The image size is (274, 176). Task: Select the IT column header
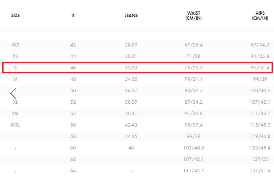click(73, 15)
